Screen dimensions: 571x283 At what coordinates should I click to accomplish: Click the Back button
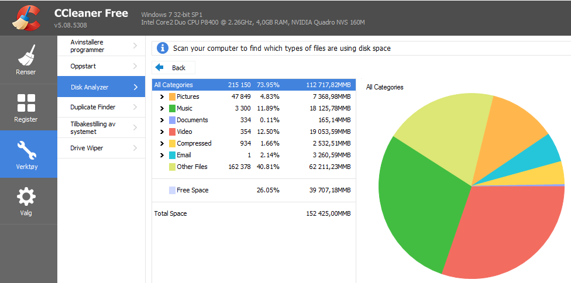[173, 68]
